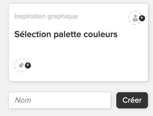Focus the Nom input field
This screenshot has width=153, height=116.
[60, 100]
